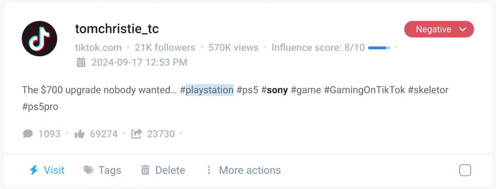The image size is (496, 189).
Task: Click the blue influence score bar
Action: 379,48
